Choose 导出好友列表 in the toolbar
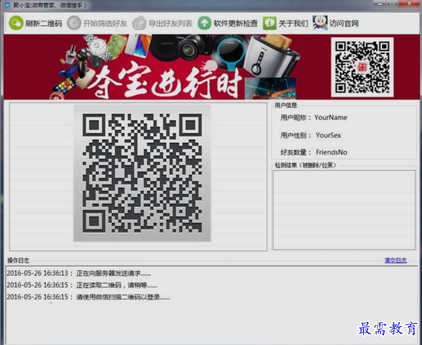Image resolution: width=422 pixels, height=345 pixels. pyautogui.click(x=170, y=23)
